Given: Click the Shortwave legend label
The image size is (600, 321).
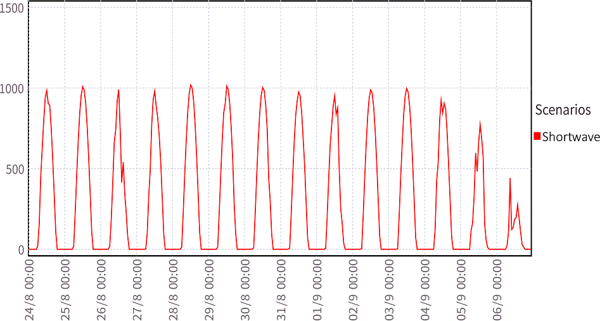Looking at the screenshot, I should coord(571,137).
